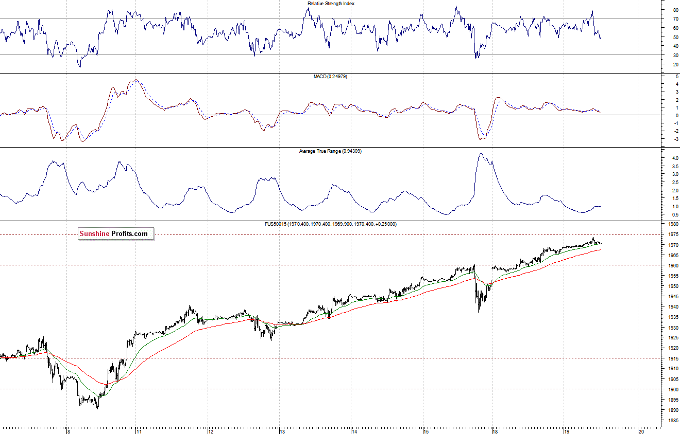Click the -3 label on the MACD axis

tap(675, 139)
